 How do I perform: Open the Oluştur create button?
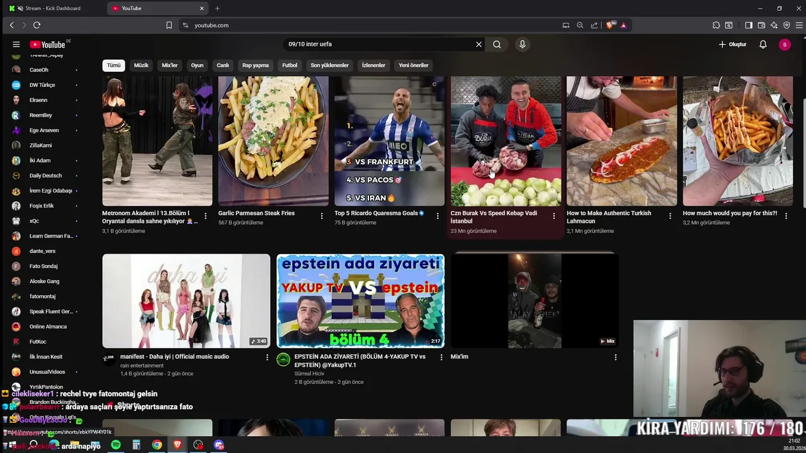[733, 44]
